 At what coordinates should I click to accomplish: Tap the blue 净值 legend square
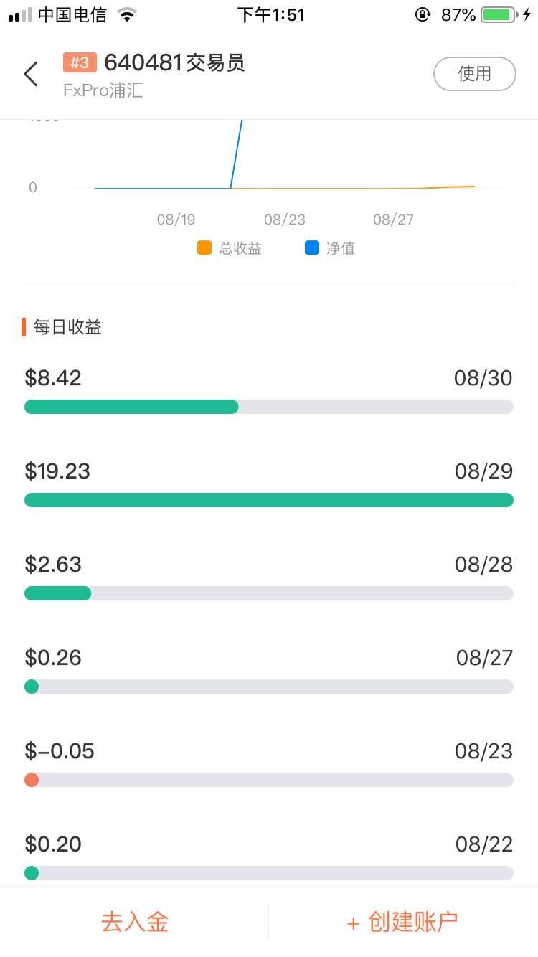coord(312,248)
